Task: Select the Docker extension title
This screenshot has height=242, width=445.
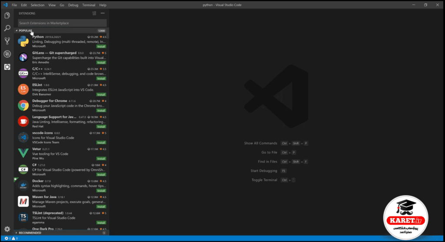Action: tap(38, 181)
